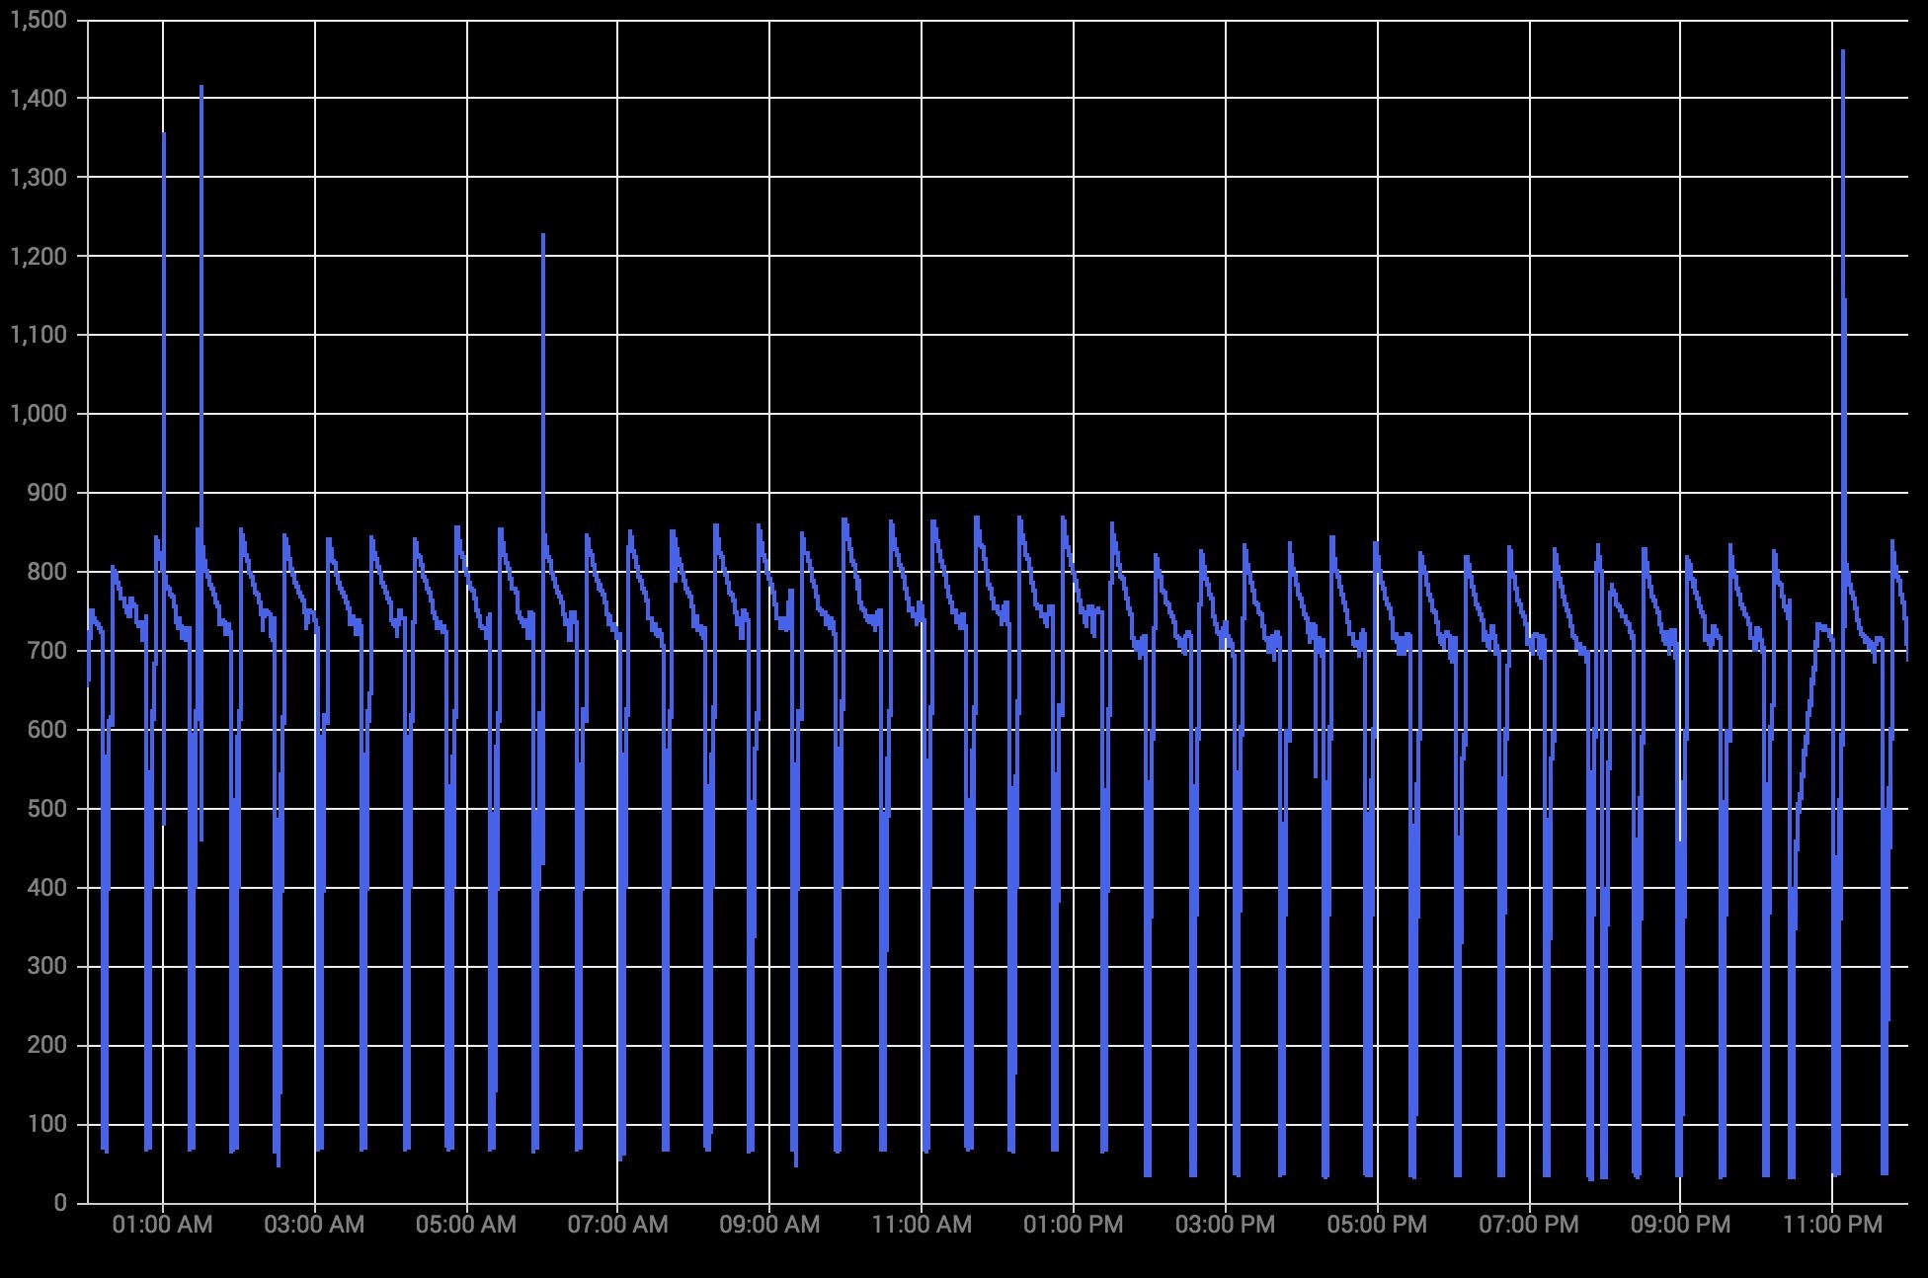1928x1278 pixels.
Task: Click the 11:00 PM x-axis label
Action: pyautogui.click(x=1832, y=1225)
